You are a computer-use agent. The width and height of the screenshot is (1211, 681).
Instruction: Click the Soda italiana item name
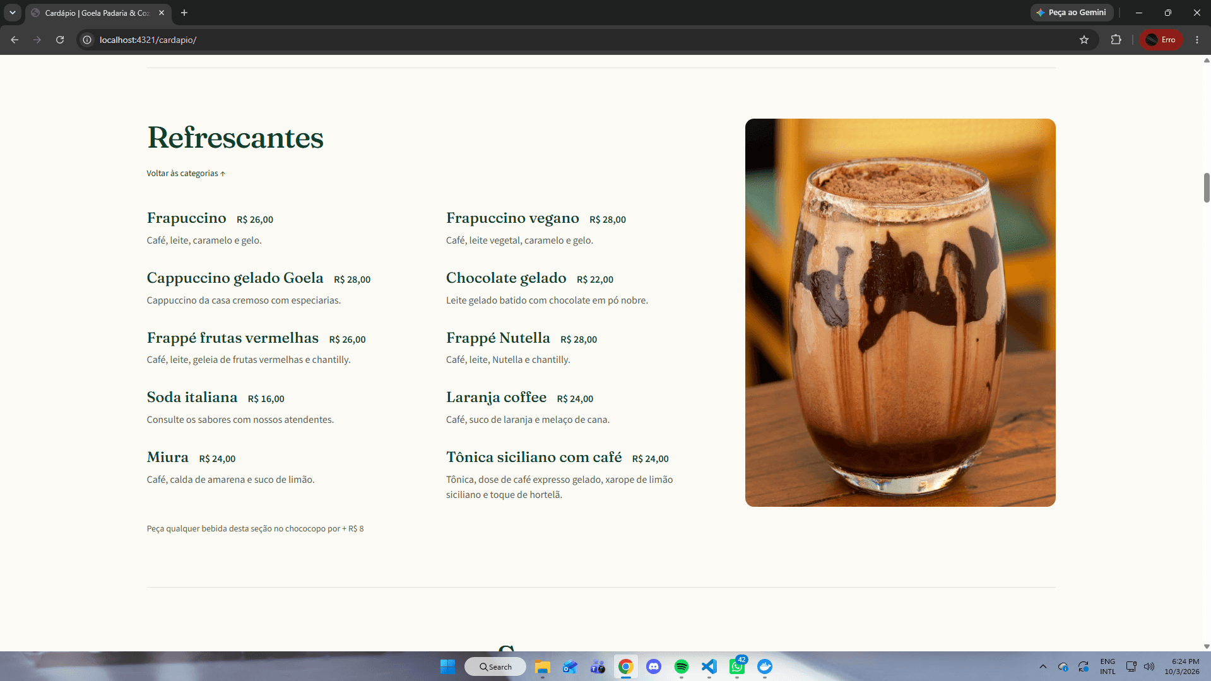192,398
